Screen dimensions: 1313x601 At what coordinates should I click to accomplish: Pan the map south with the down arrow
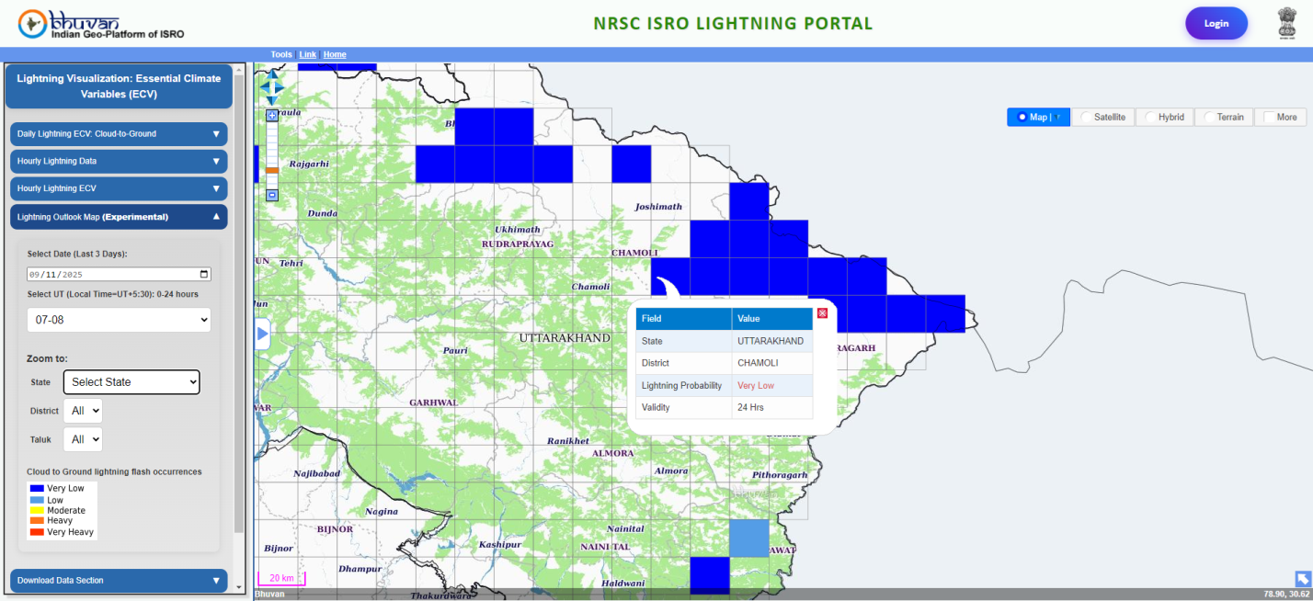point(272,99)
